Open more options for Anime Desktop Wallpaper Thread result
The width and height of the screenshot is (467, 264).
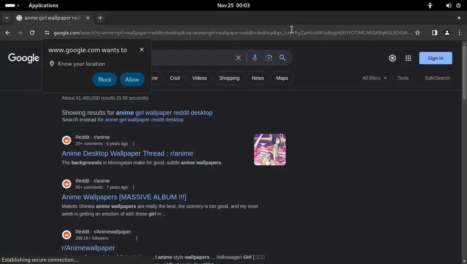coord(134,144)
